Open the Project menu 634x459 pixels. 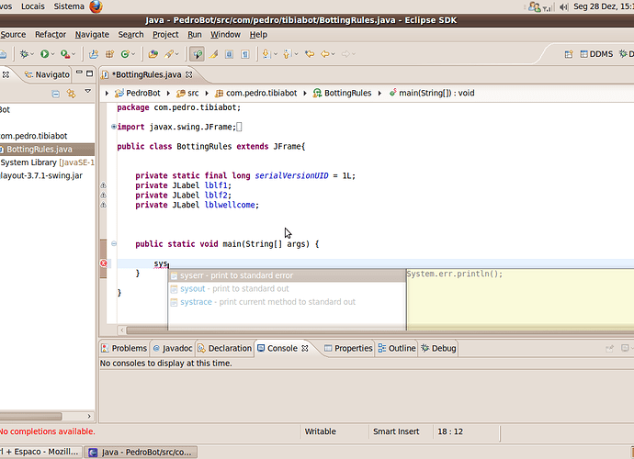[165, 35]
